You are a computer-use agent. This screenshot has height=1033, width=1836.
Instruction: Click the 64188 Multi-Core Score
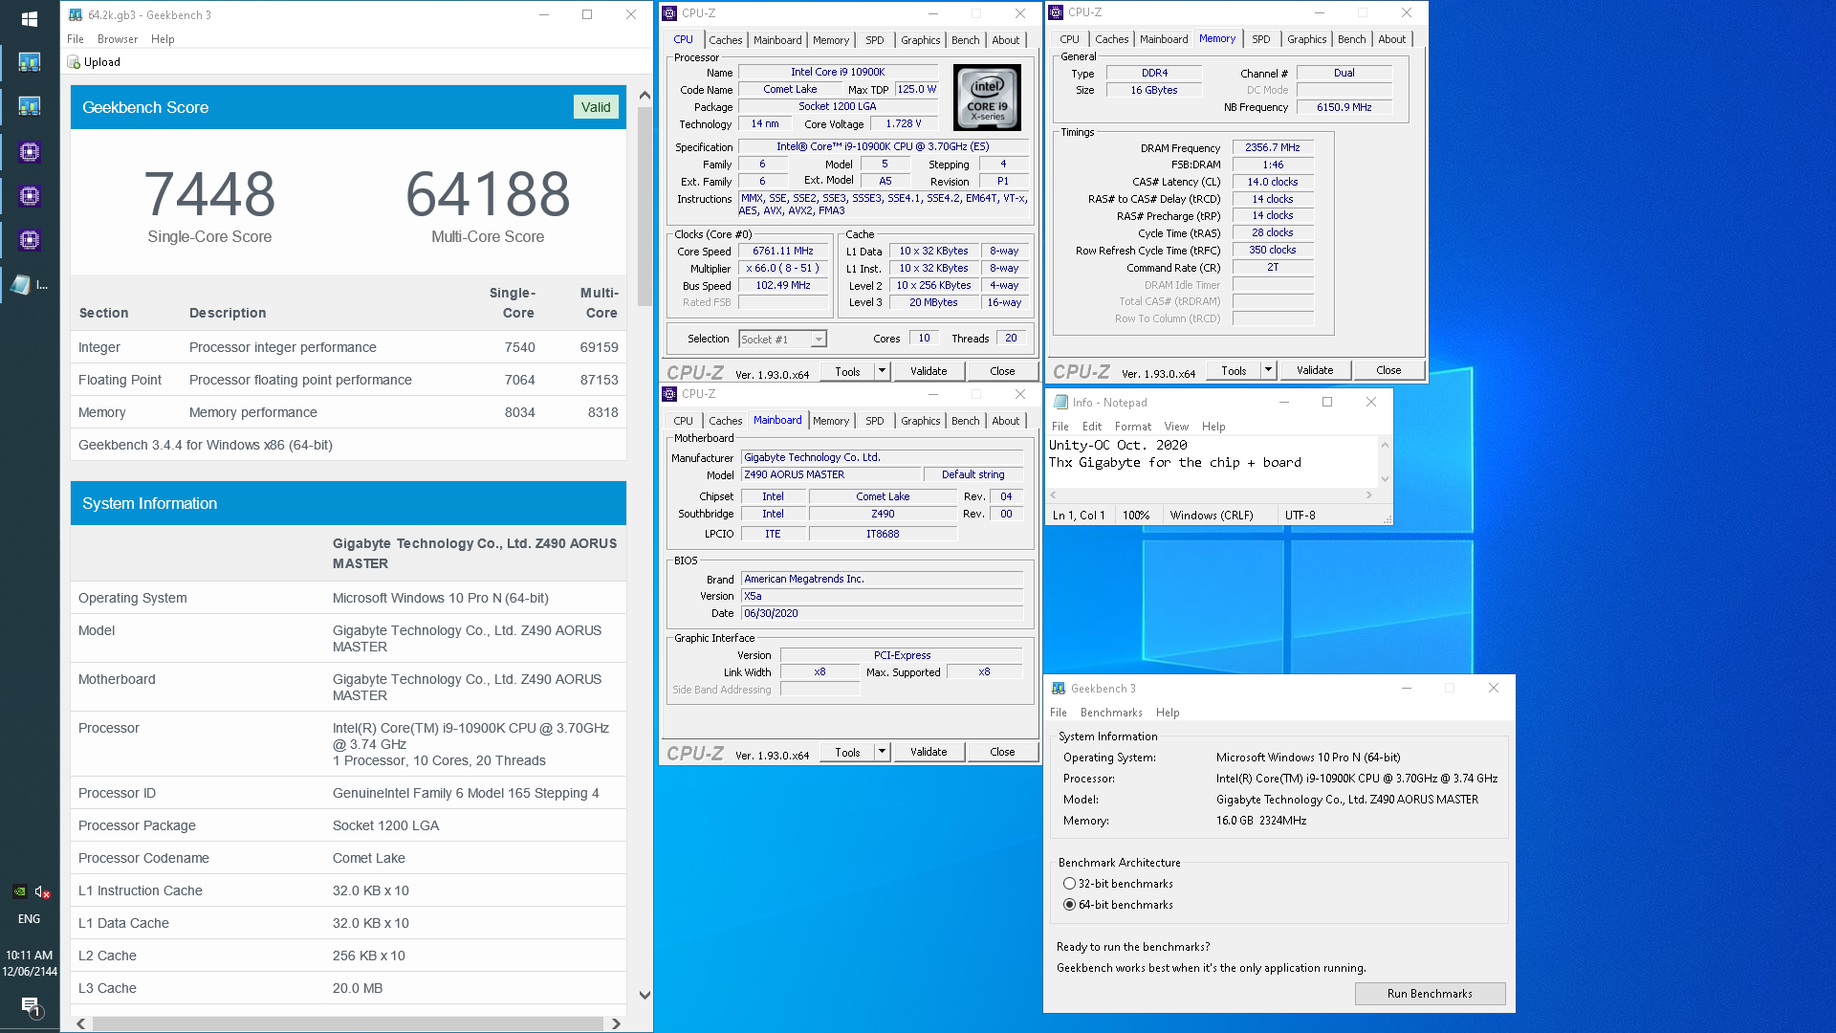click(x=488, y=194)
